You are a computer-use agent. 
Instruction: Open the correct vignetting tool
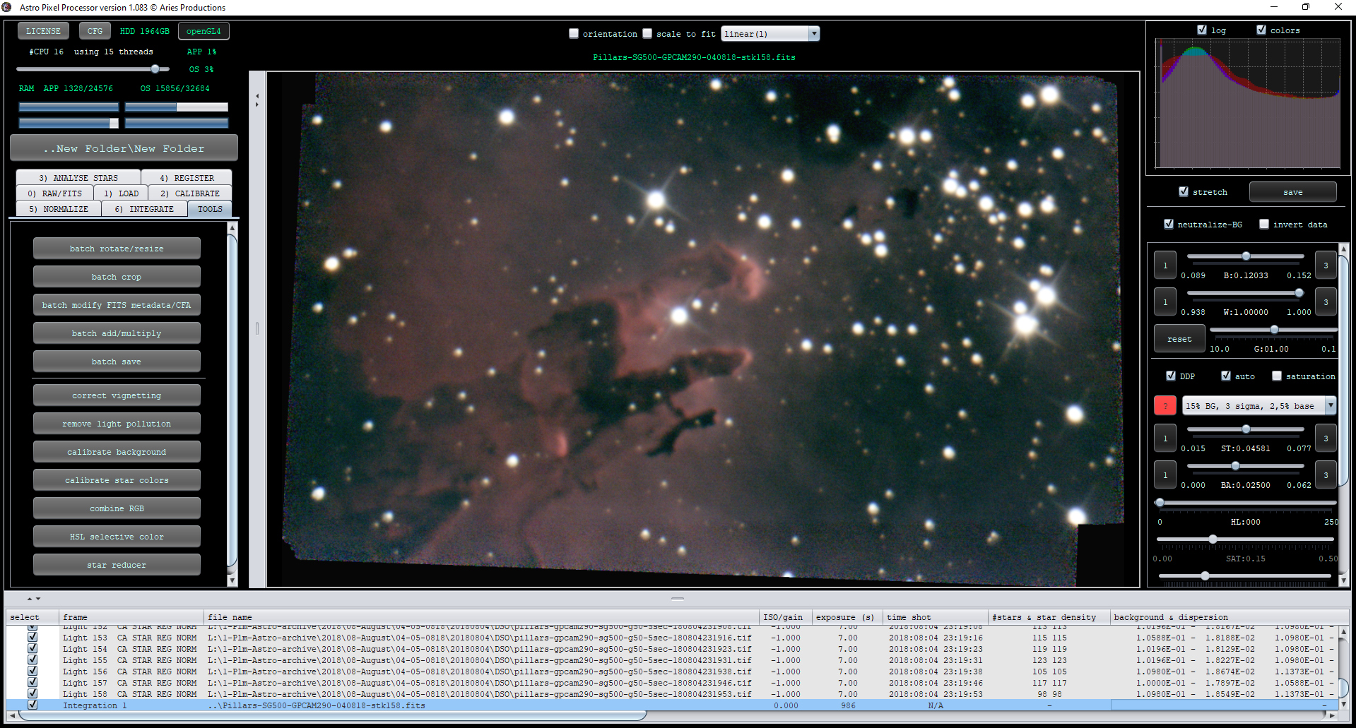pos(117,395)
